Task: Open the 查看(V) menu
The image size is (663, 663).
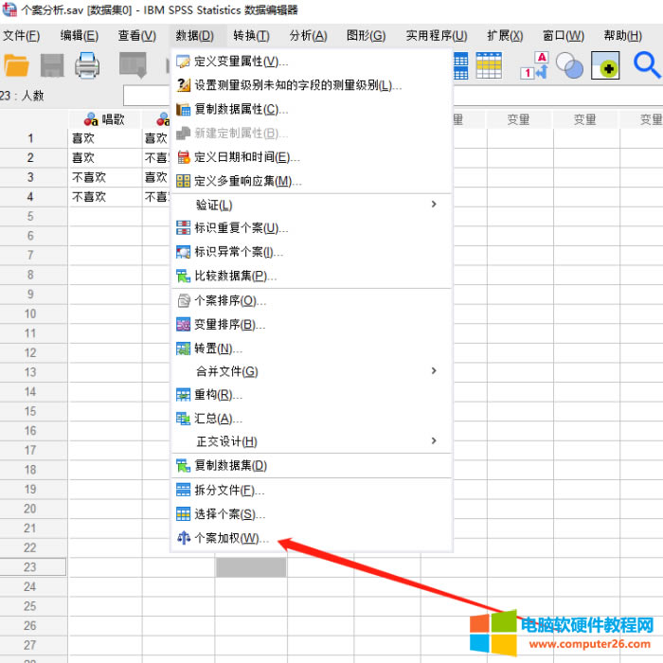Action: [x=137, y=36]
